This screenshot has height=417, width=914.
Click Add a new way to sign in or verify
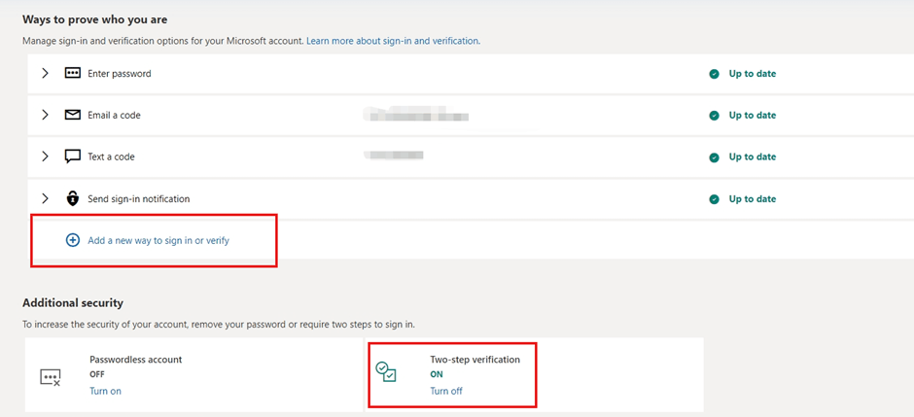pyautogui.click(x=158, y=240)
